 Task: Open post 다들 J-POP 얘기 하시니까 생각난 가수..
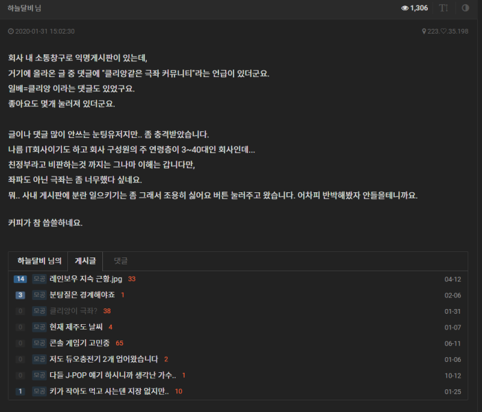click(113, 375)
